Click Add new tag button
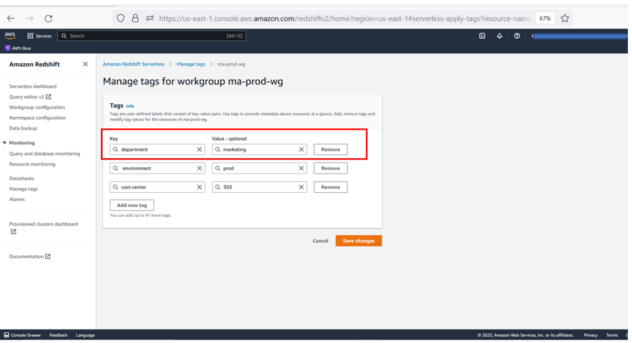Viewport: 632px width, 343px height. [132, 205]
